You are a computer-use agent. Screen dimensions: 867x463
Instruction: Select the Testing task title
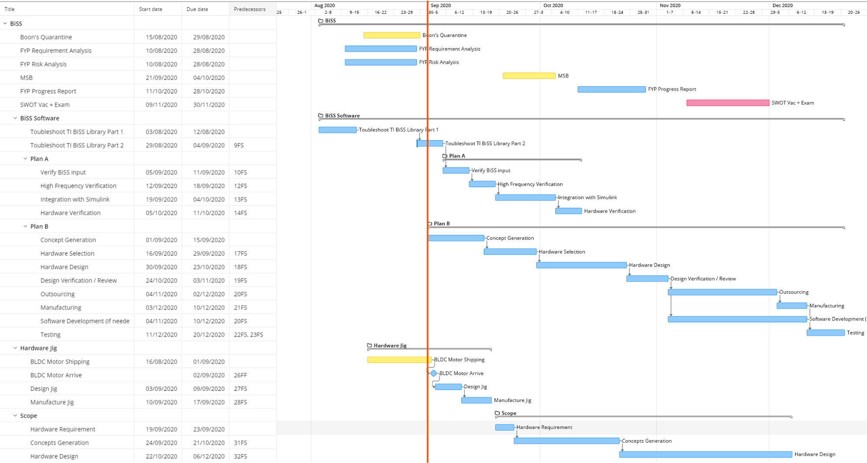point(50,334)
